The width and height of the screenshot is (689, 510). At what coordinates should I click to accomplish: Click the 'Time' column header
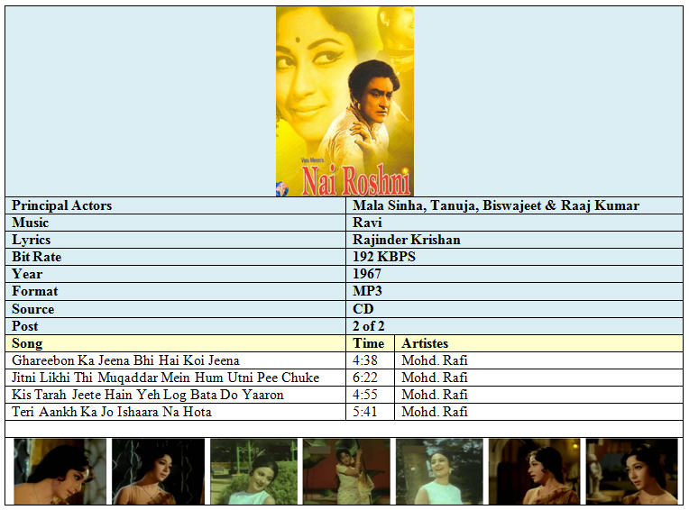pyautogui.click(x=371, y=343)
